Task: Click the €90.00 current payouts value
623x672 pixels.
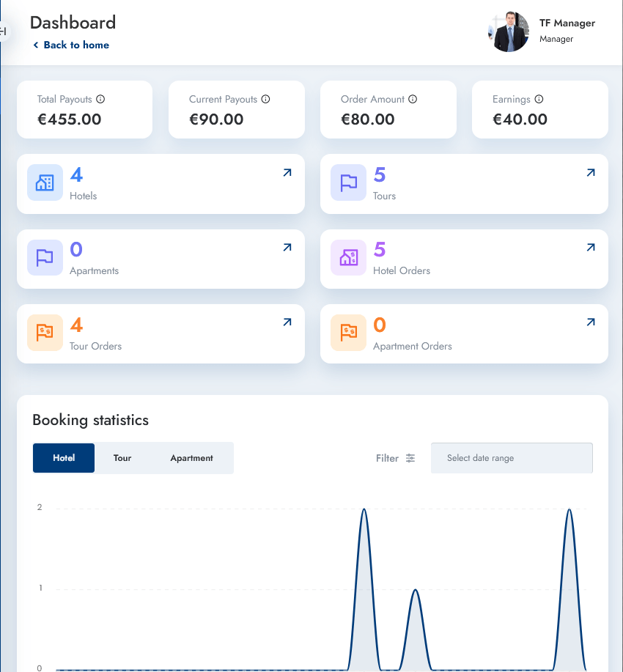Action: click(x=216, y=119)
